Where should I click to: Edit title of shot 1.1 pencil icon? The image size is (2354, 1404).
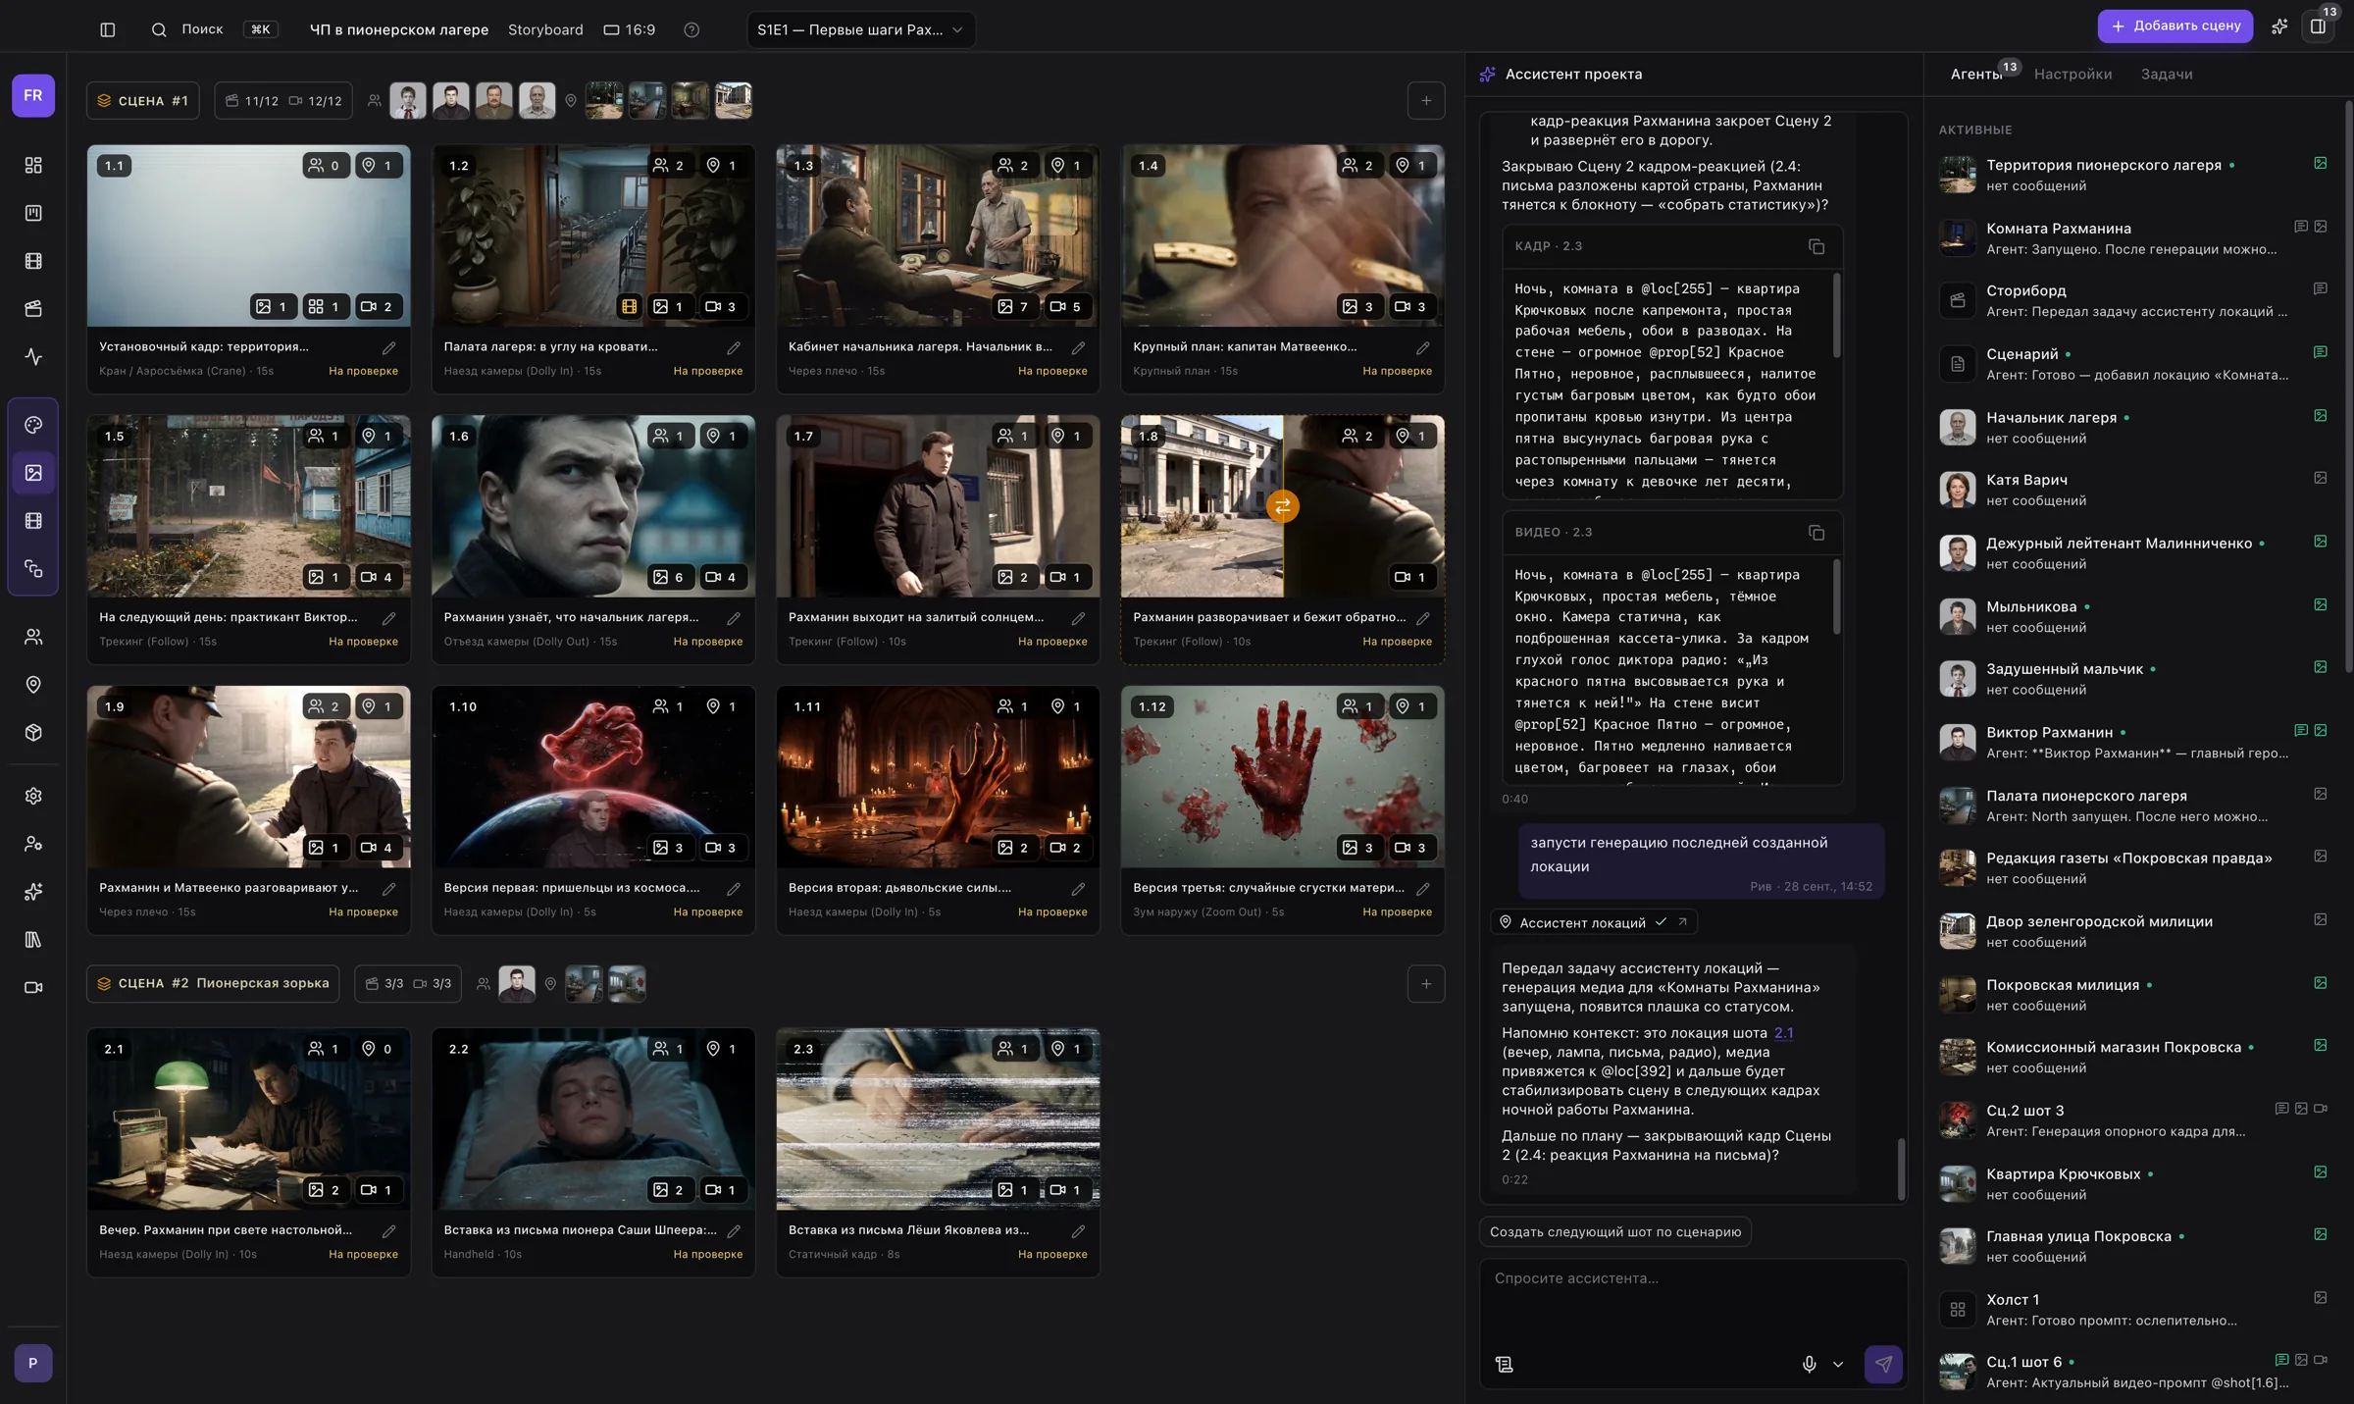tap(389, 347)
